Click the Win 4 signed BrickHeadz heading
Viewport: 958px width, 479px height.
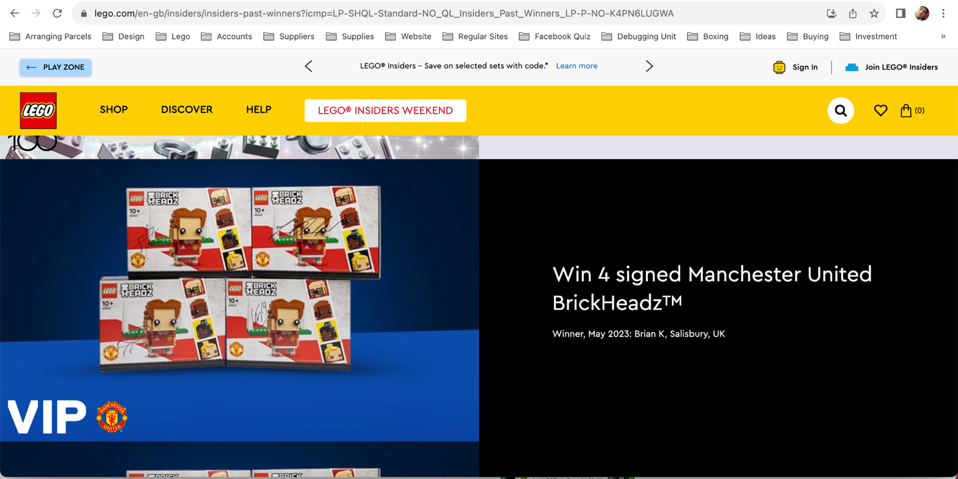[712, 288]
